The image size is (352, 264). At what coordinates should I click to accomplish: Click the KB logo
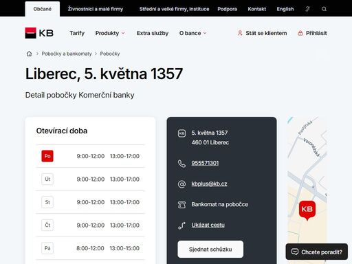click(39, 33)
